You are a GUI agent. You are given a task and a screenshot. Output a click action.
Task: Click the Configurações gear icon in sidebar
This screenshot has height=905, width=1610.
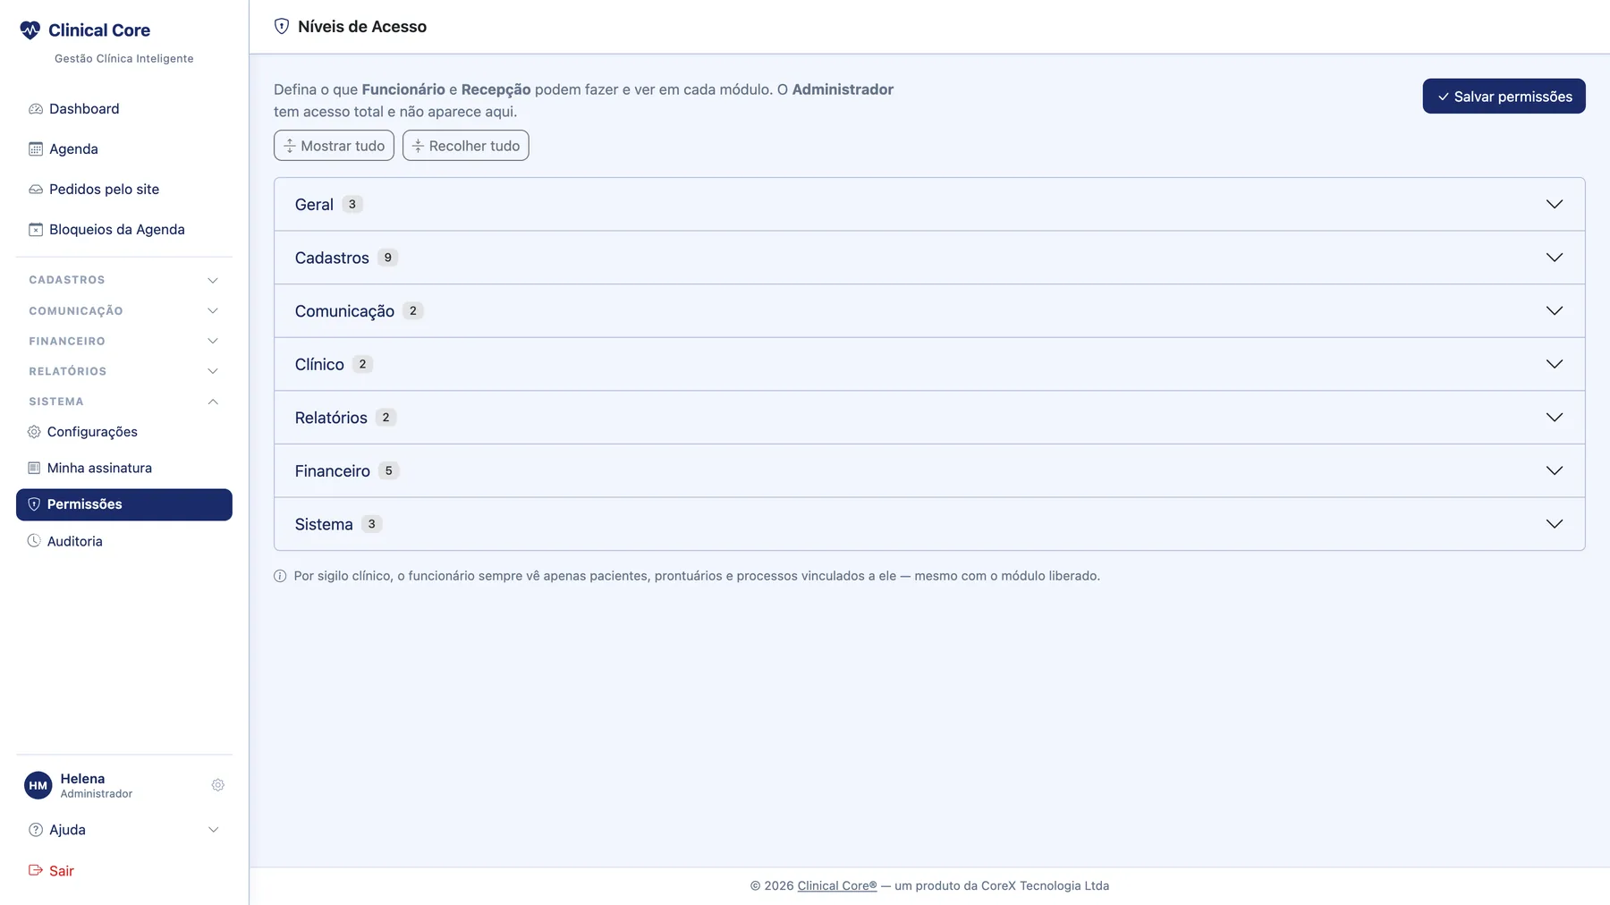click(34, 432)
